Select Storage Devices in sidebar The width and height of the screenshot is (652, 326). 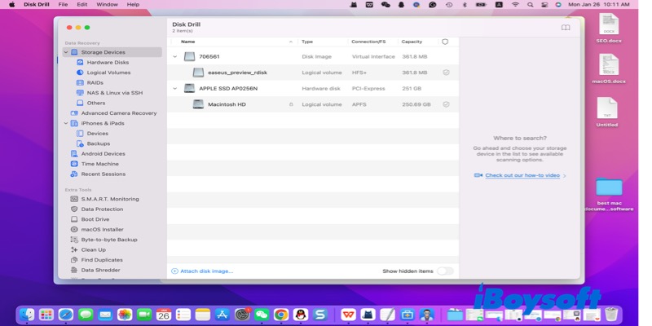(112, 52)
